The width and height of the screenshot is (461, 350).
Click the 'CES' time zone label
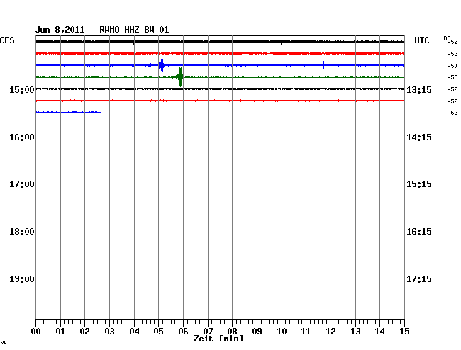[x=7, y=40]
